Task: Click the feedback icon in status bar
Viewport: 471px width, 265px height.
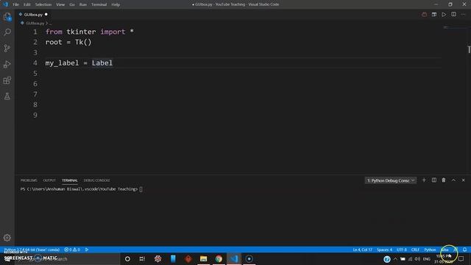Action: coord(456,250)
